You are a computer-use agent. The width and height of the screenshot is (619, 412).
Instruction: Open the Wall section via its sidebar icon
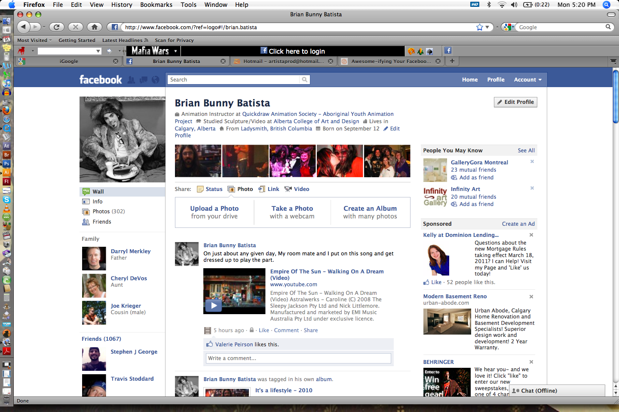86,191
